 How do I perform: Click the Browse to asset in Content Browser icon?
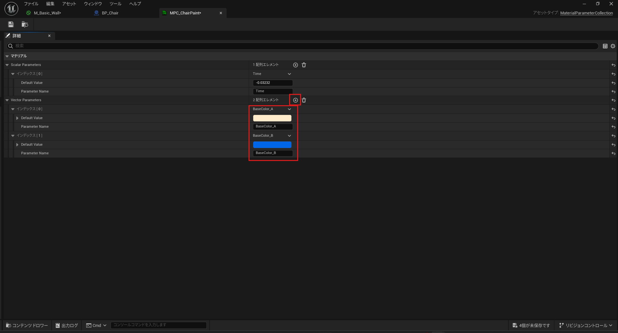pos(25,24)
